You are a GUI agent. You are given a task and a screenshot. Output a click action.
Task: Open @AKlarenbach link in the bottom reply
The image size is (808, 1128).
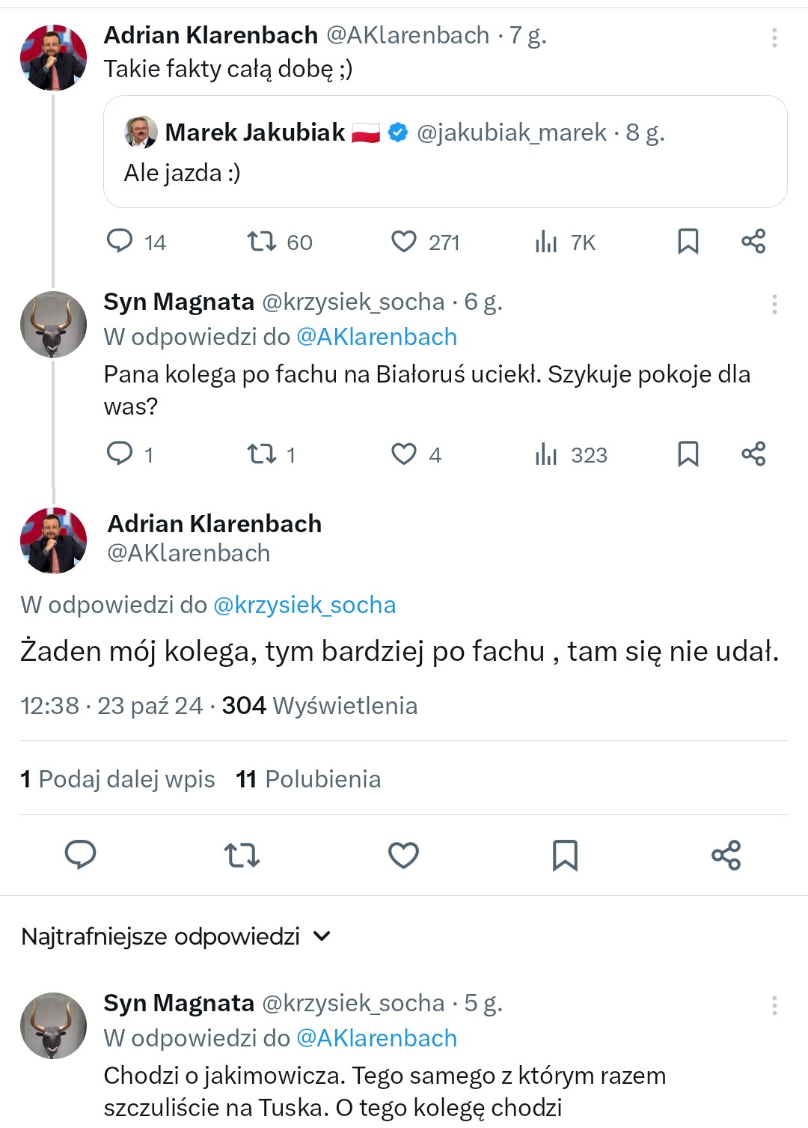coord(376,1038)
